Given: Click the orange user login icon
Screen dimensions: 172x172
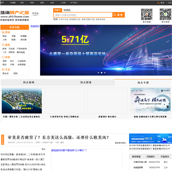Looking at the screenshot, I should click(158, 3).
